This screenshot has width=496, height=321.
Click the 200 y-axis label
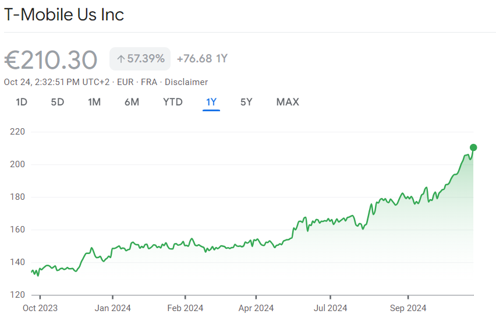point(17,164)
